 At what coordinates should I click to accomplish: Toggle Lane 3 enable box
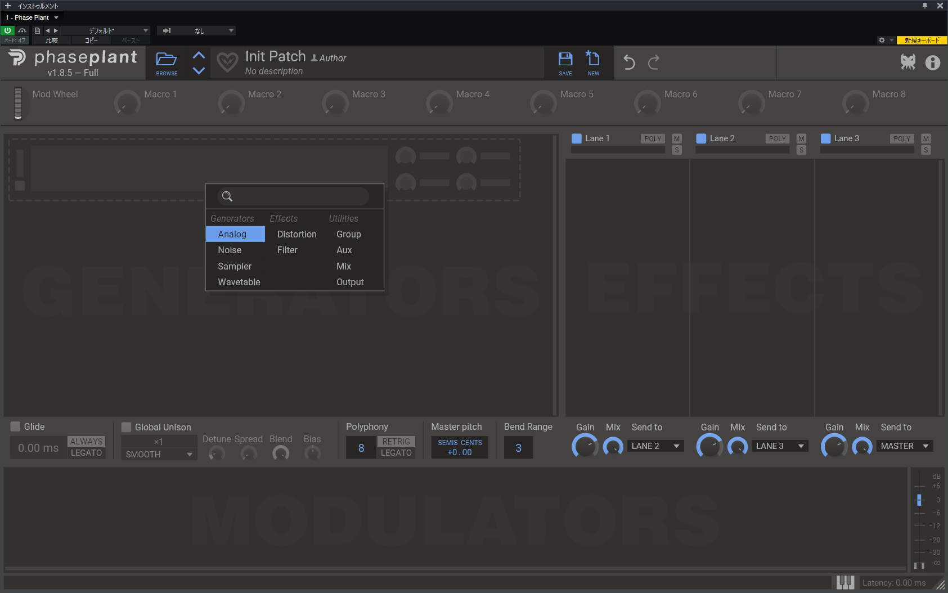(826, 138)
